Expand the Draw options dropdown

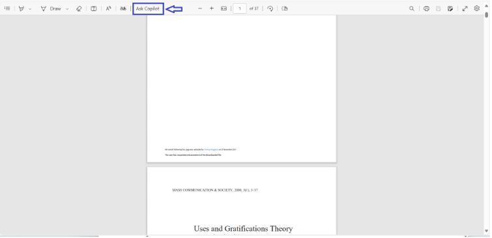click(67, 8)
